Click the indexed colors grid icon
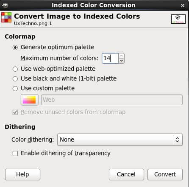The width and height of the screenshot is (189, 187). (6, 17)
